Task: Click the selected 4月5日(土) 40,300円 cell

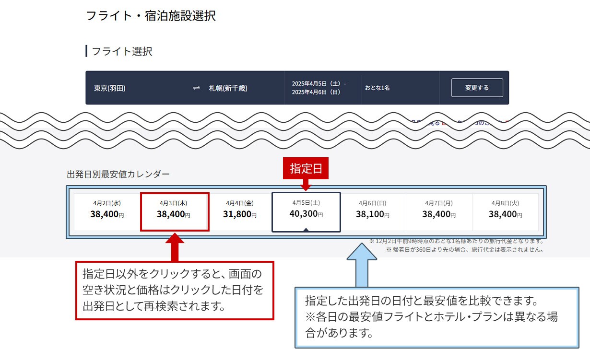Action: click(x=306, y=212)
